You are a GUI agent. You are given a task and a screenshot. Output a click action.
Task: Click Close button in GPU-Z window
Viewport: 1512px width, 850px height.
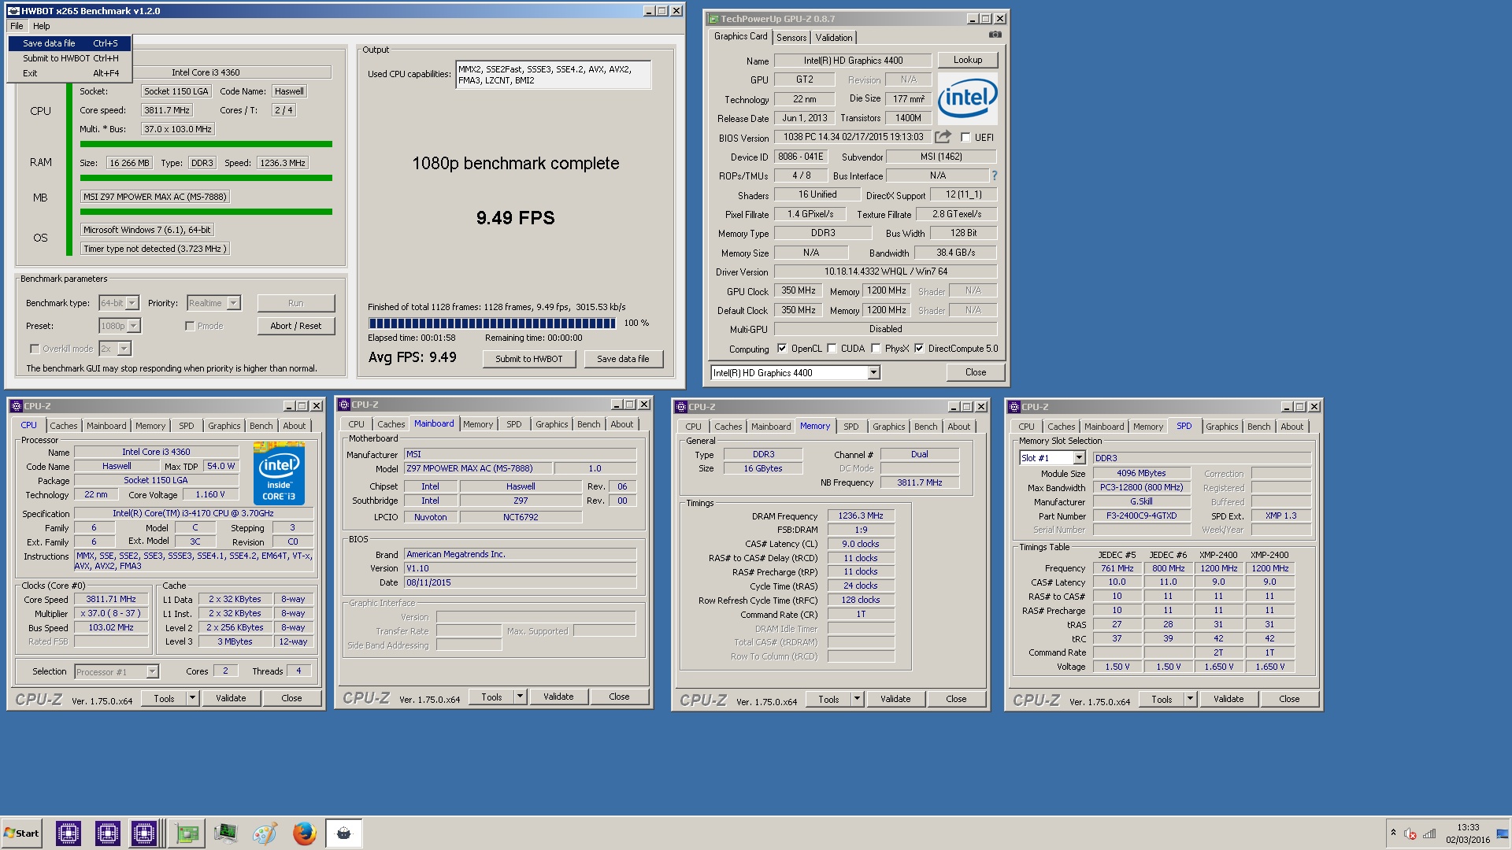976,372
